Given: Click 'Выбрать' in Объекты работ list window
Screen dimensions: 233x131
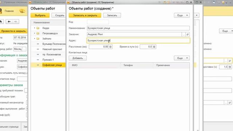Looking at the screenshot, I should point(40,15).
